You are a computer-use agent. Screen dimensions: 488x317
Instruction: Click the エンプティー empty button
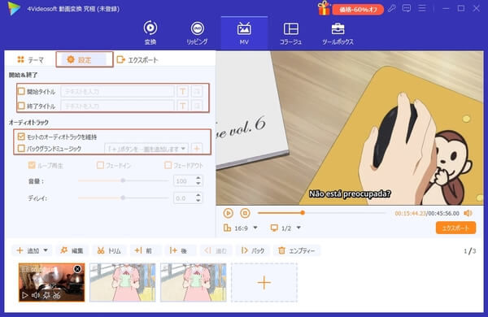(x=297, y=250)
